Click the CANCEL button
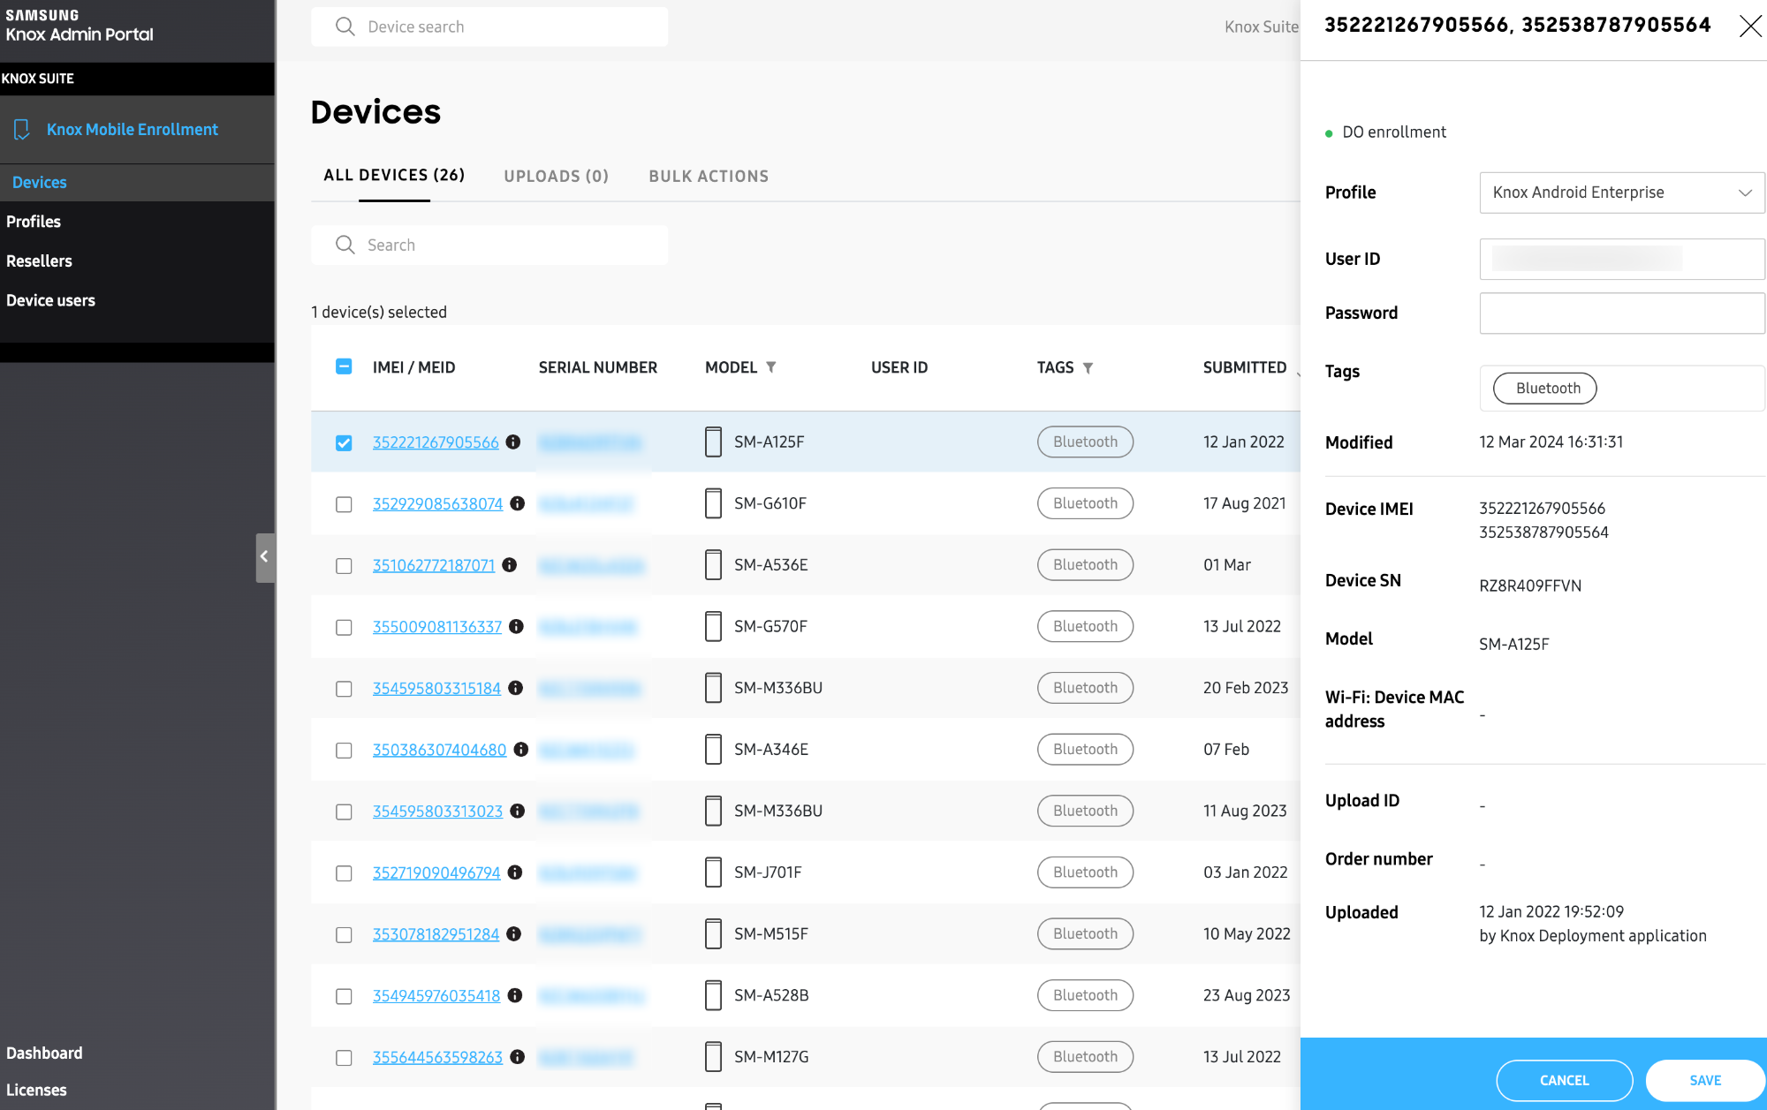 point(1564,1080)
